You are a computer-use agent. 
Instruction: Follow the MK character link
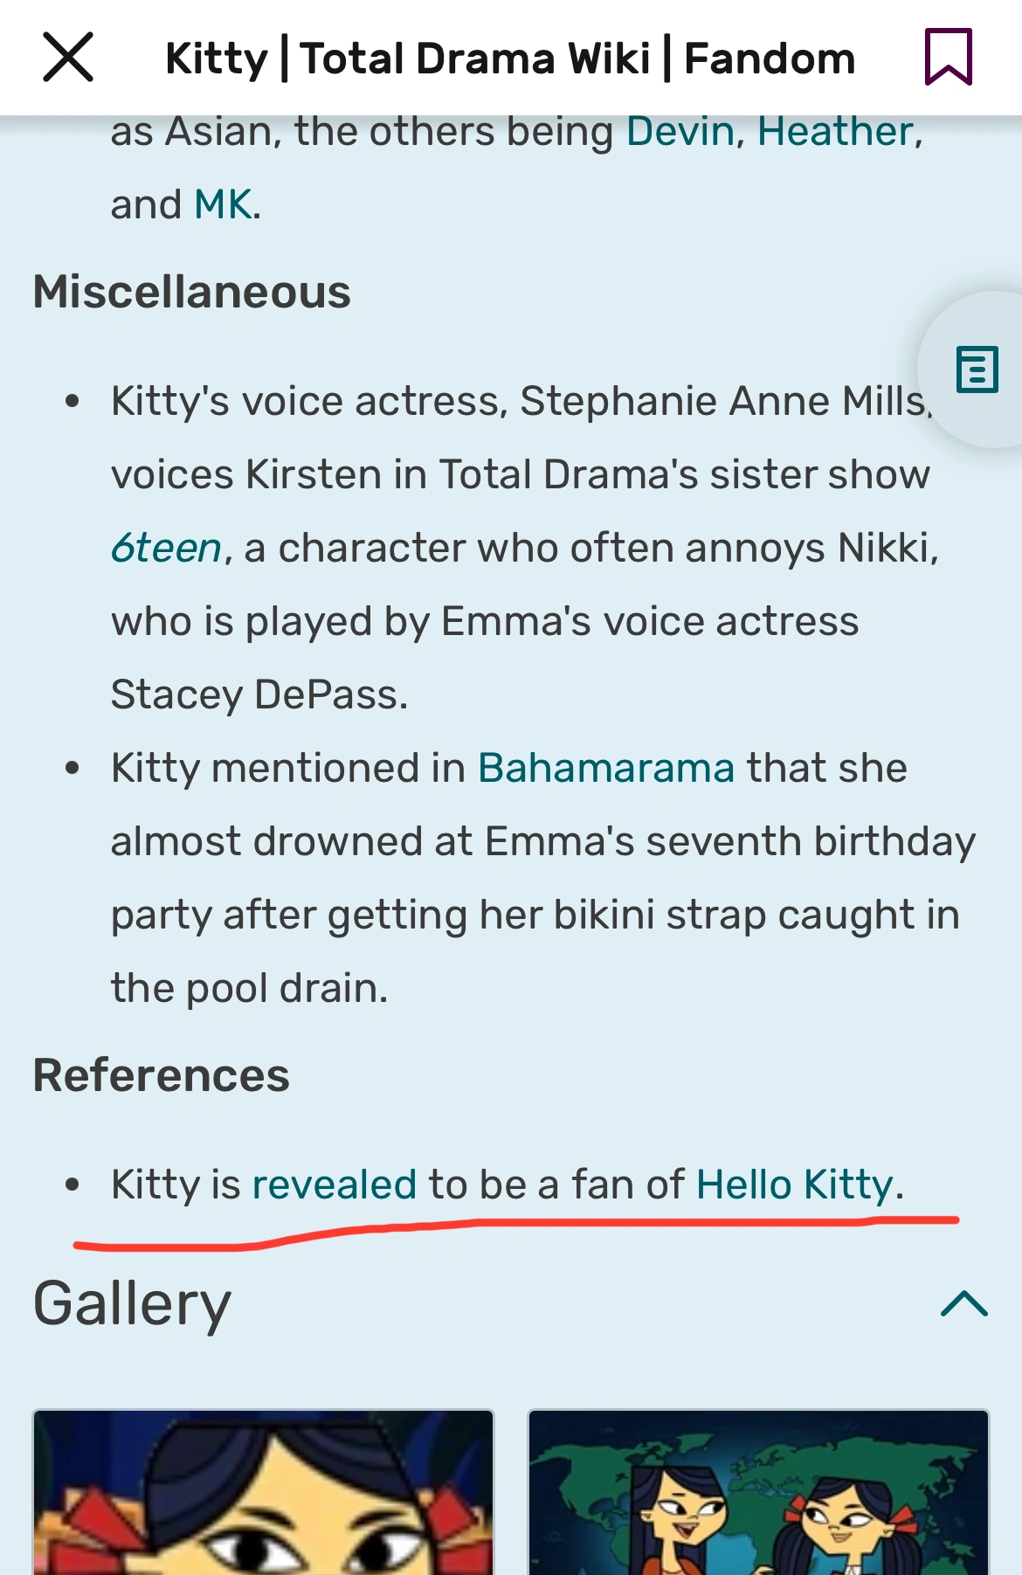click(223, 205)
